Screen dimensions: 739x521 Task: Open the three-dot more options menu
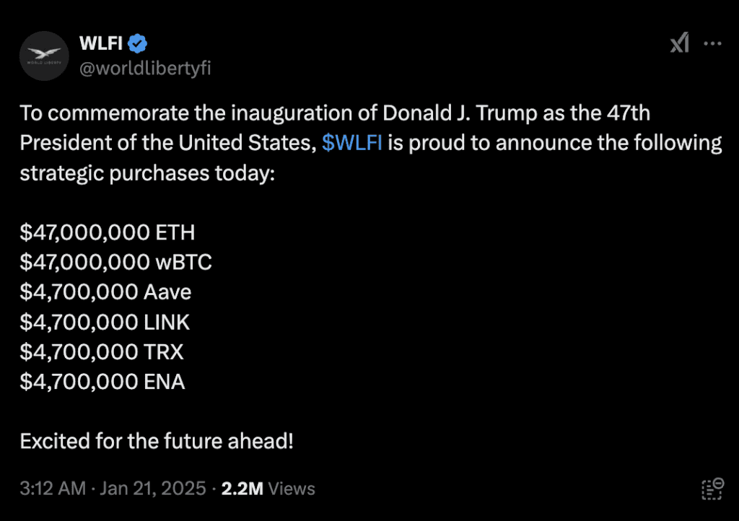pyautogui.click(x=712, y=44)
